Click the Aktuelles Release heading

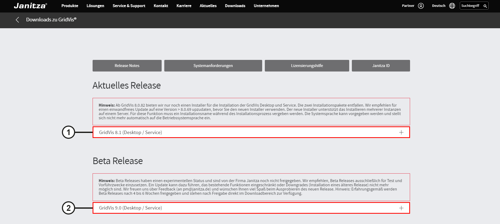click(127, 85)
